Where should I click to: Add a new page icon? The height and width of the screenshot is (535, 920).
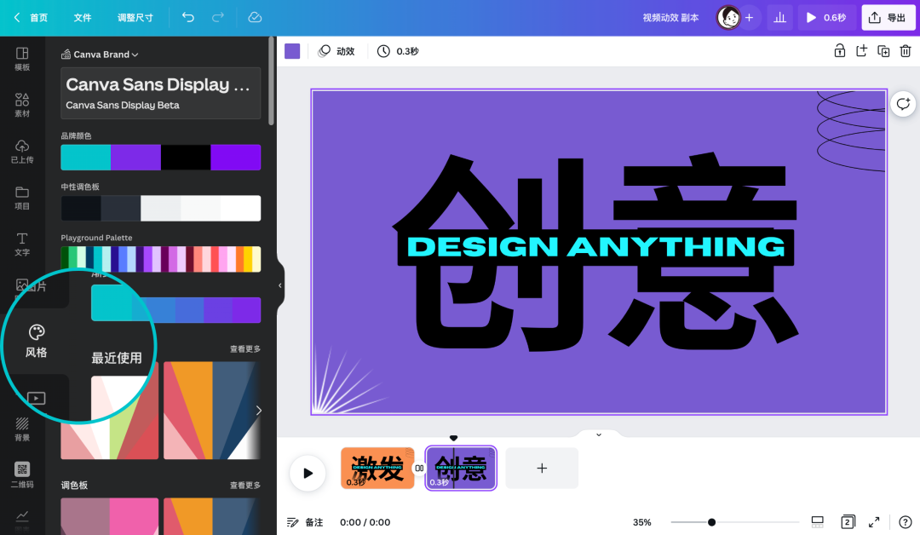[861, 51]
